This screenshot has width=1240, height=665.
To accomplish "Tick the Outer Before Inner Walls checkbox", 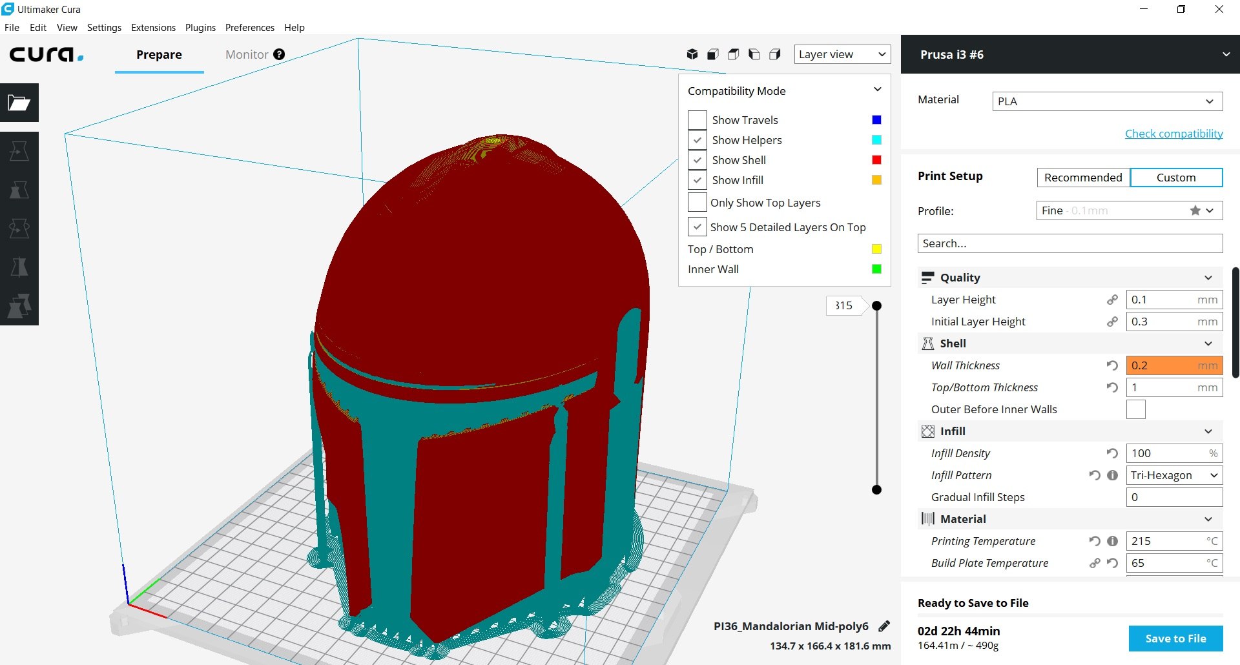I will coord(1136,409).
